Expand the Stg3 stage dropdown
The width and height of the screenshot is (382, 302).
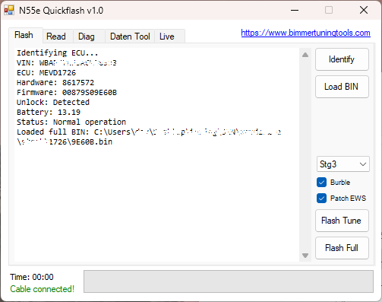coord(343,164)
